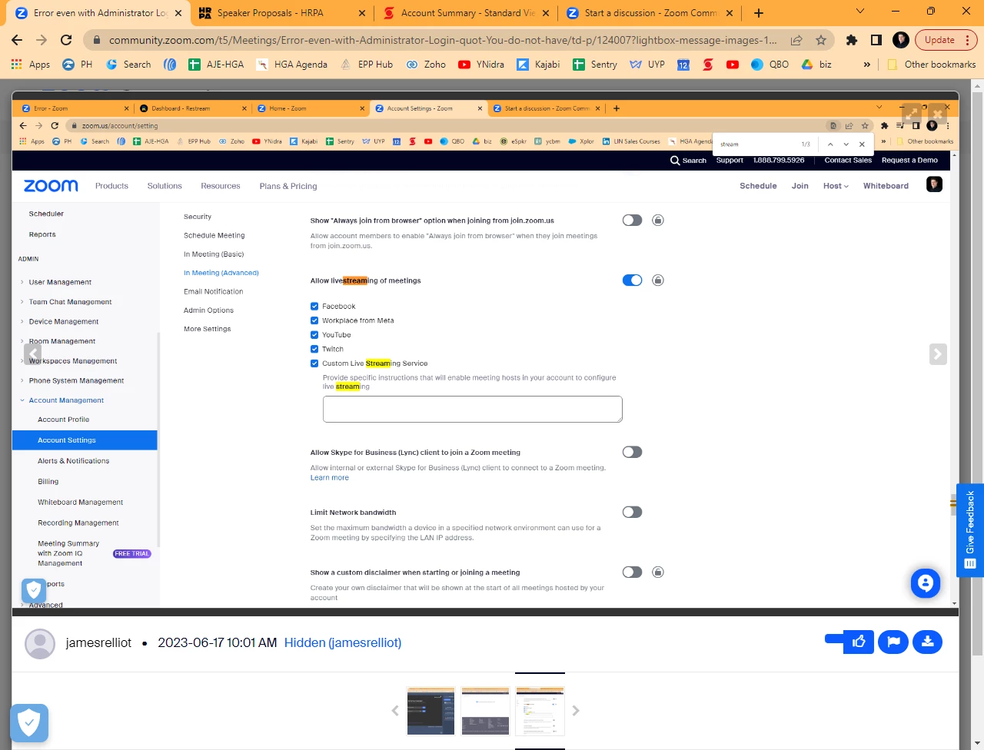Uncheck the Workplace from Meta checkbox

[314, 320]
